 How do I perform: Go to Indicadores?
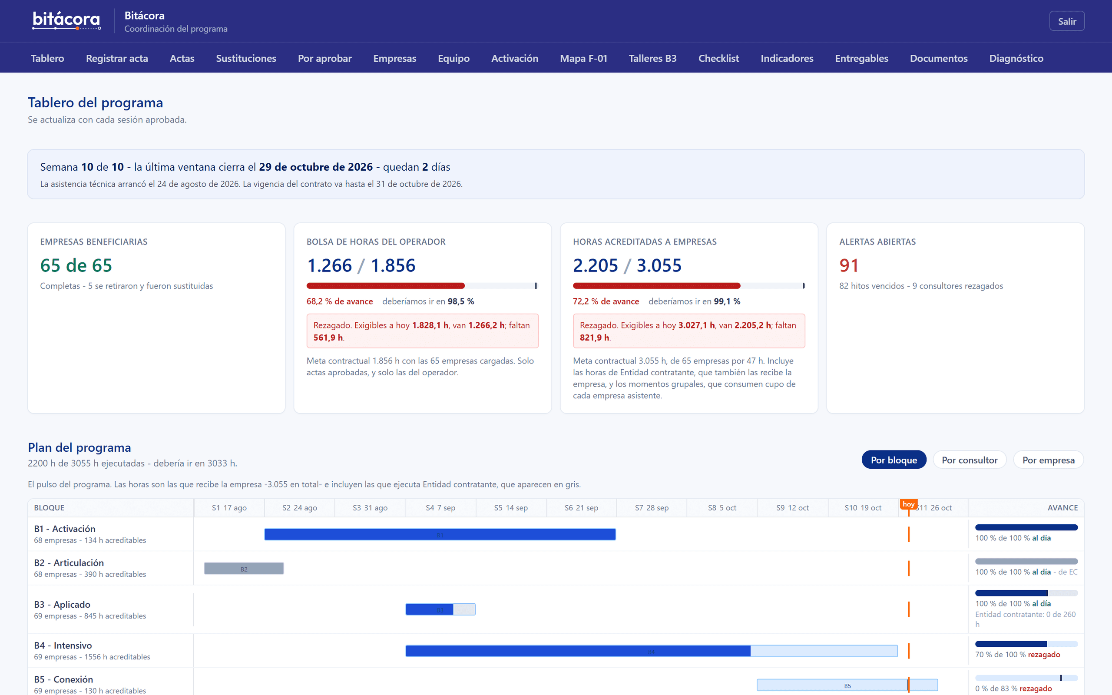[787, 58]
